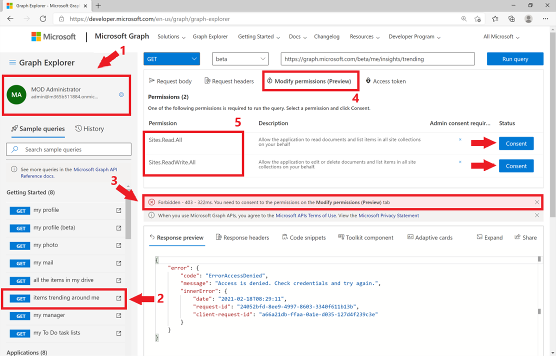Open the Access token tab
This screenshot has height=356, width=556.
tap(385, 81)
